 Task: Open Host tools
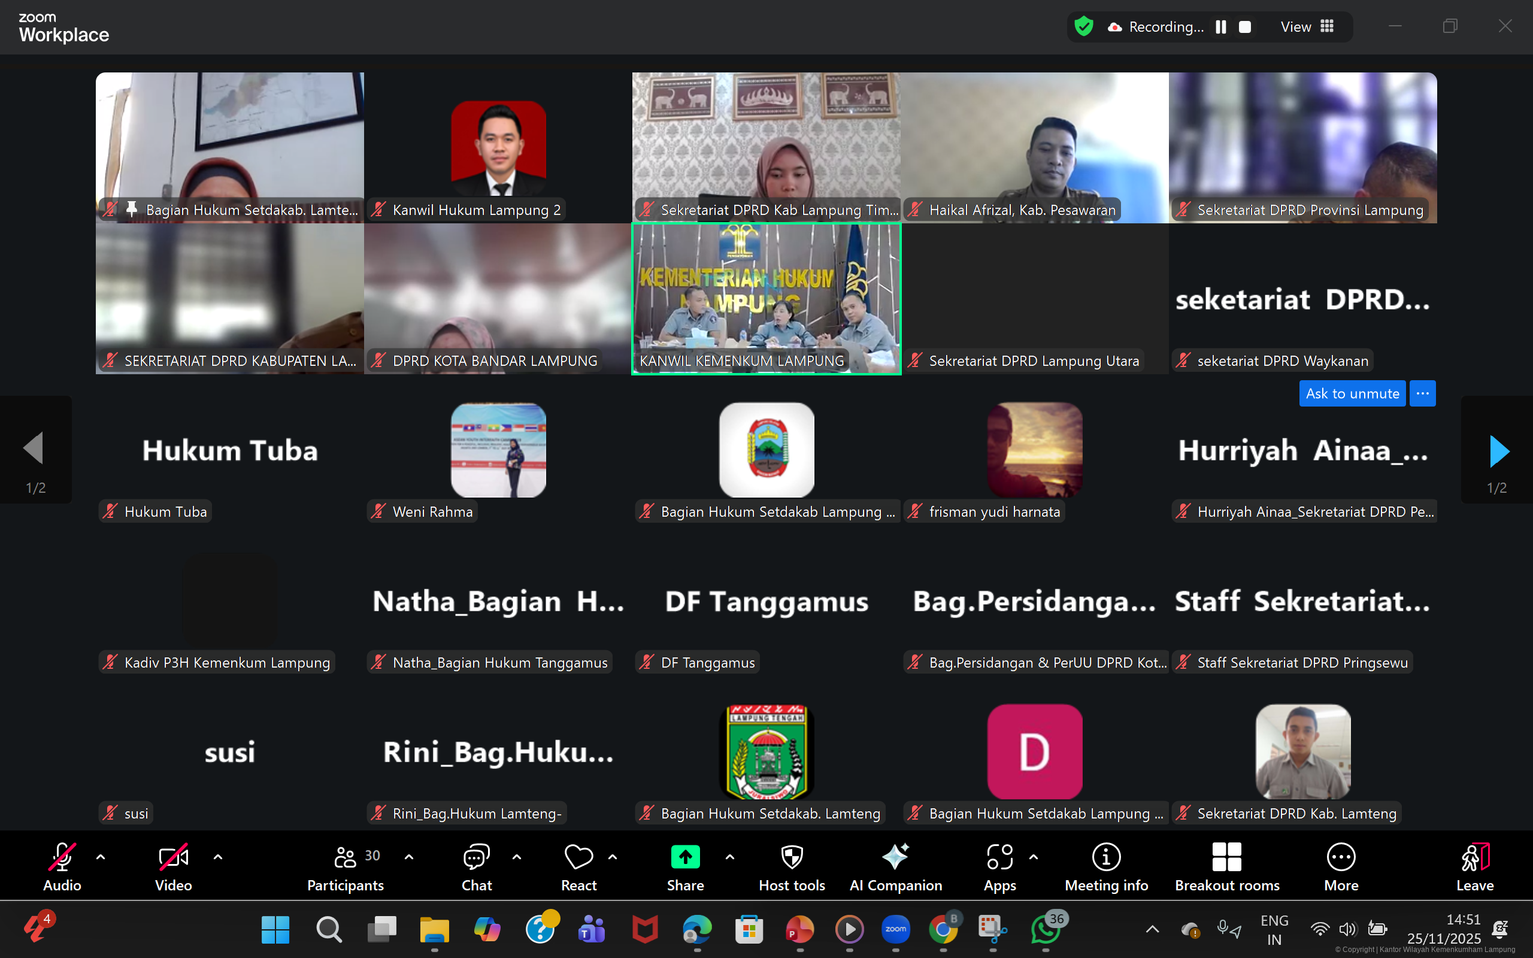(791, 867)
